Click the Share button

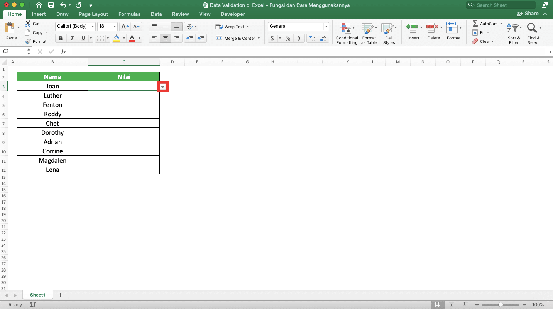[x=528, y=14]
